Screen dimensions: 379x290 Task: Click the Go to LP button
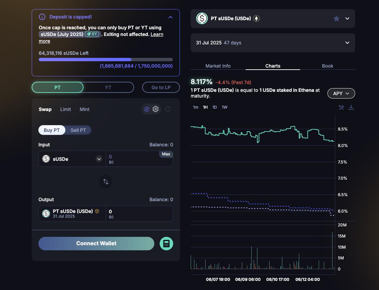pyautogui.click(x=161, y=87)
